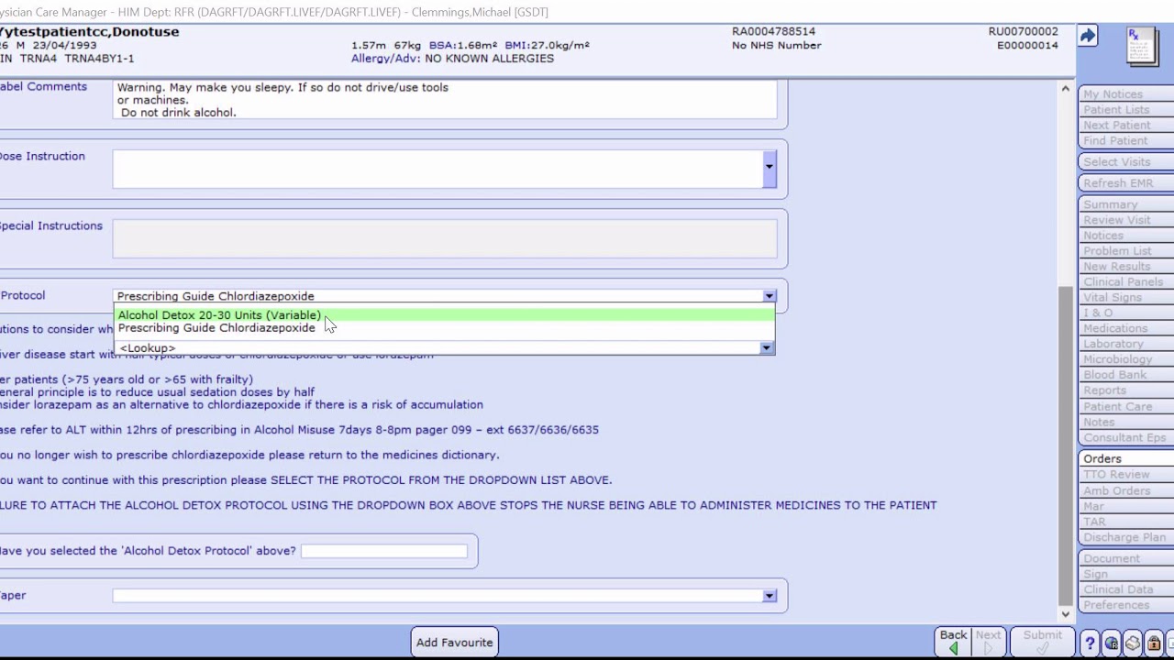The image size is (1174, 660).
Task: Go Back with the green arrow
Action: click(x=953, y=642)
